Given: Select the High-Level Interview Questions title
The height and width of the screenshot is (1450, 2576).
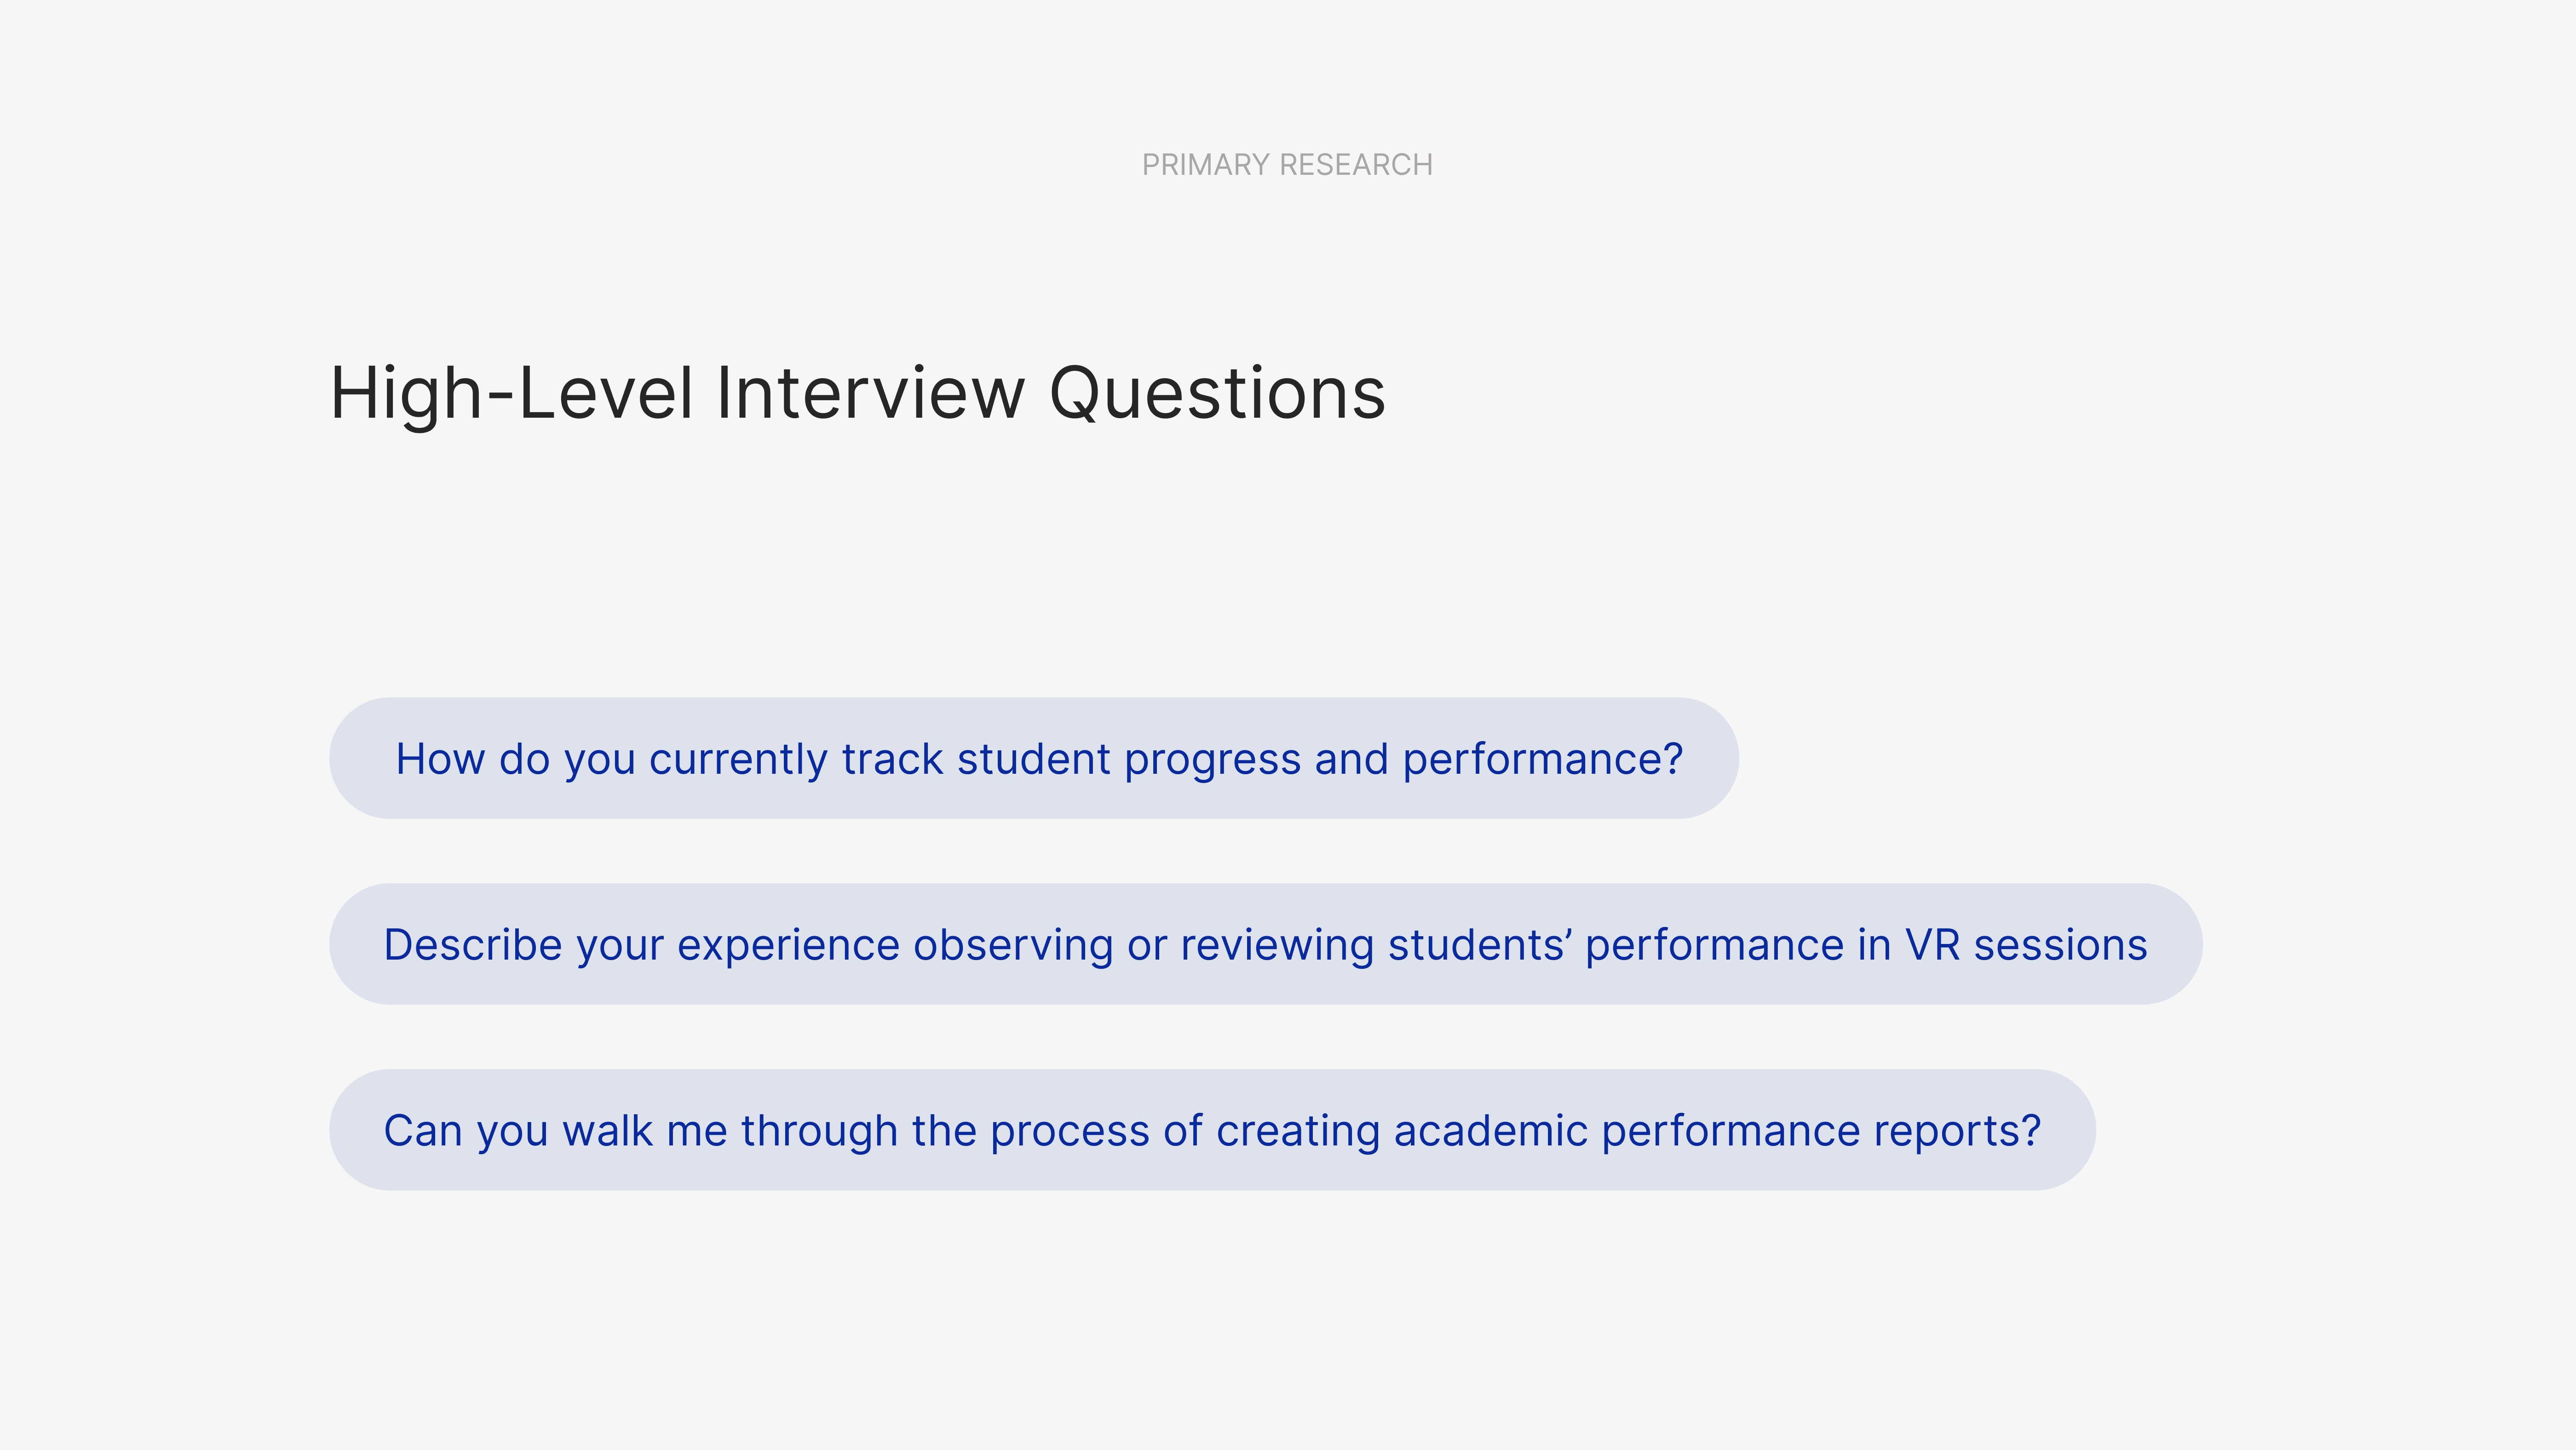Looking at the screenshot, I should coord(857,393).
